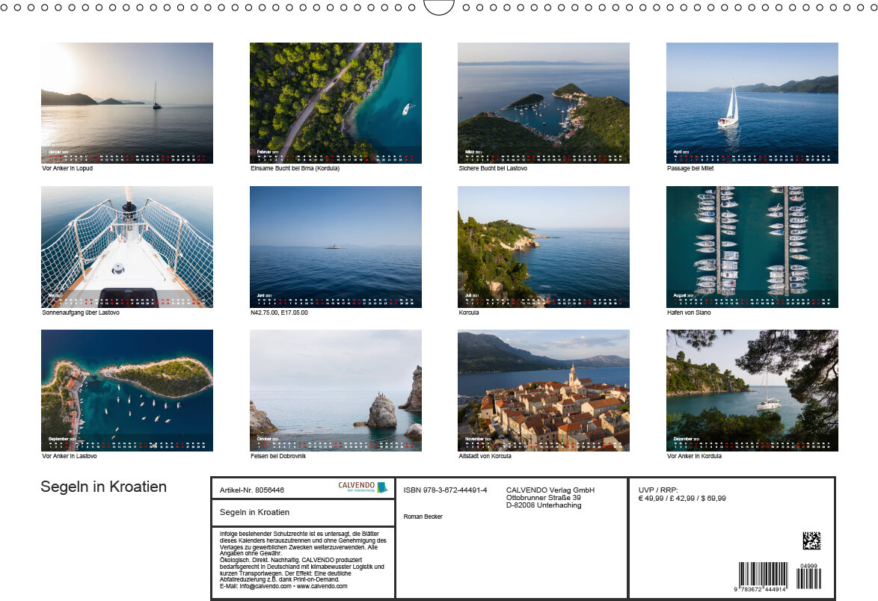Viewport: 878px width, 601px height.
Task: Click the price line '€ 49,99 / £ 42,99 / $ 69,99'
Action: (x=682, y=498)
